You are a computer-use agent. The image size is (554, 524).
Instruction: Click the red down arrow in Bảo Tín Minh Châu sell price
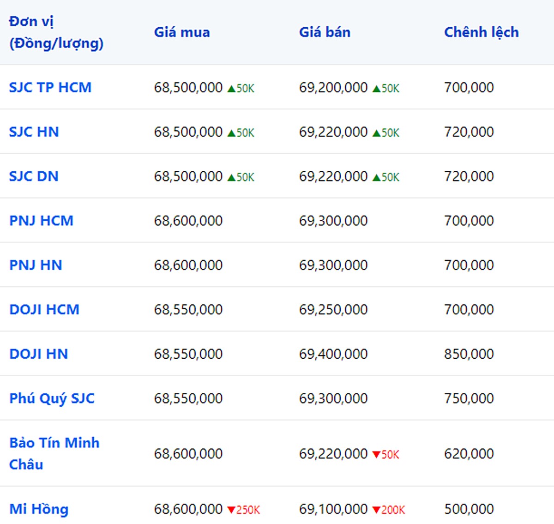(377, 455)
